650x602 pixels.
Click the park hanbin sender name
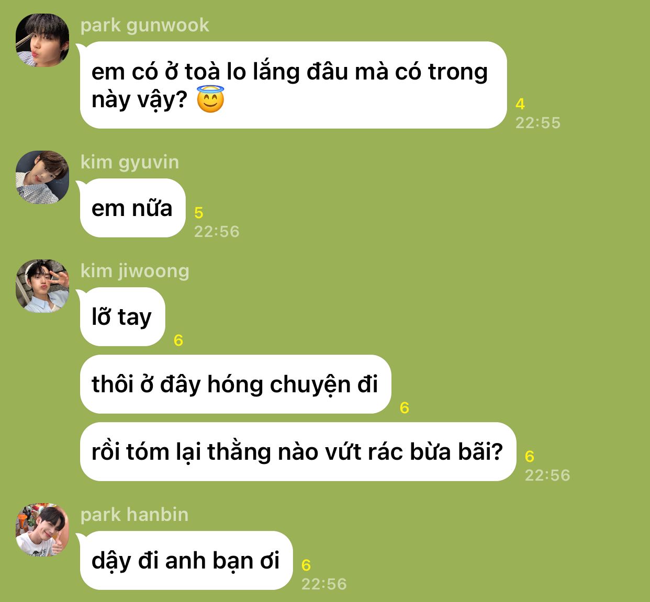pyautogui.click(x=135, y=515)
